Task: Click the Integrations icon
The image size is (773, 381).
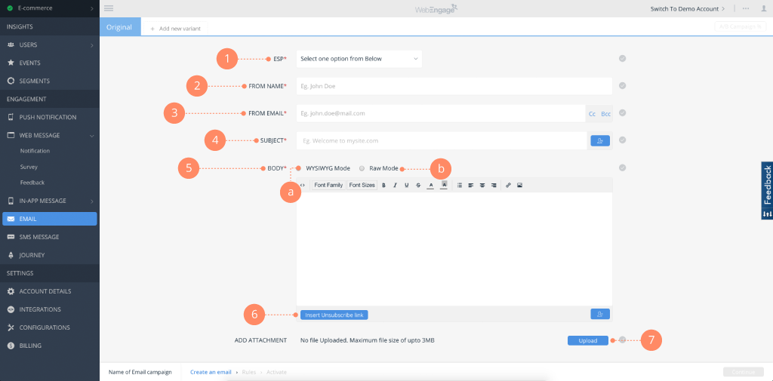Action: [x=11, y=309]
